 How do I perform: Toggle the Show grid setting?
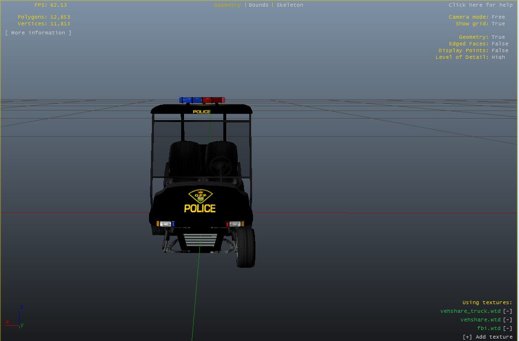click(498, 23)
